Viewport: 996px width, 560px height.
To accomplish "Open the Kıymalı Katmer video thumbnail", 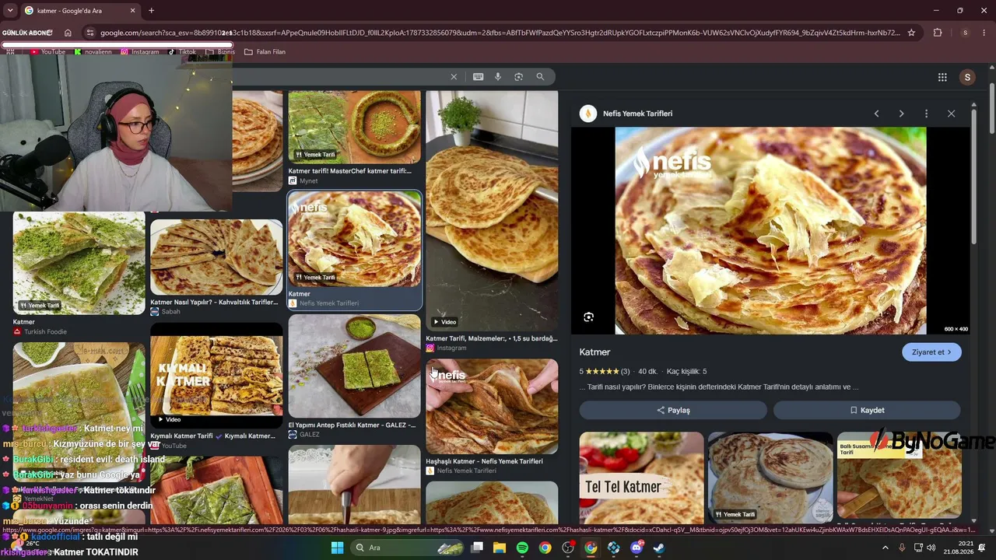I will pos(216,376).
